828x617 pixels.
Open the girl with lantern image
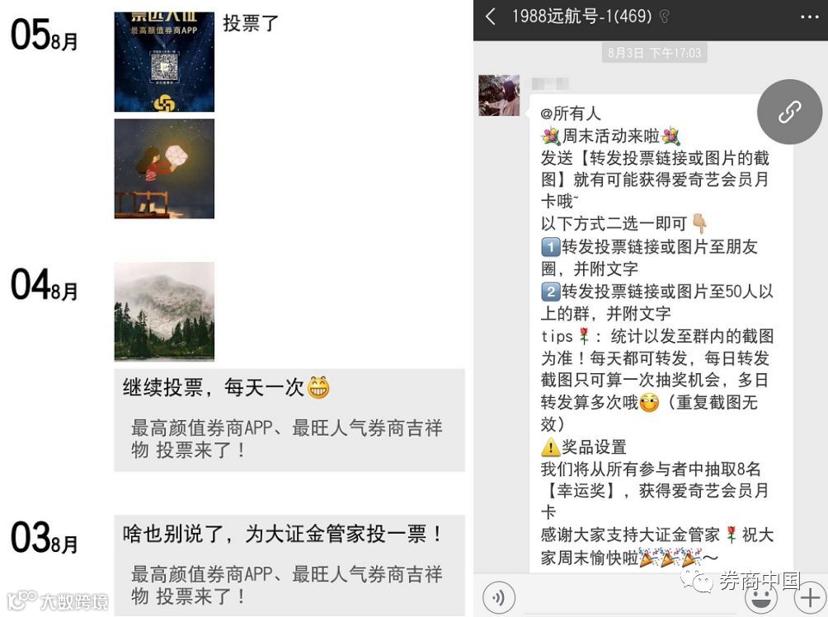[x=164, y=169]
